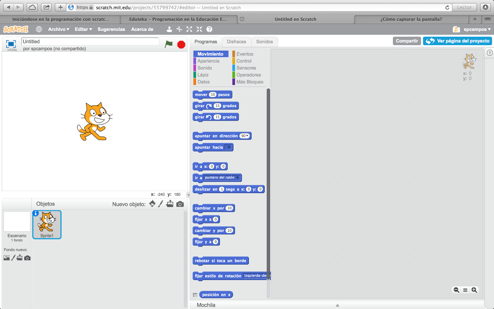Open the apuntar en dirección dropdown
Viewport: 494px width, 309px height.
coord(245,136)
